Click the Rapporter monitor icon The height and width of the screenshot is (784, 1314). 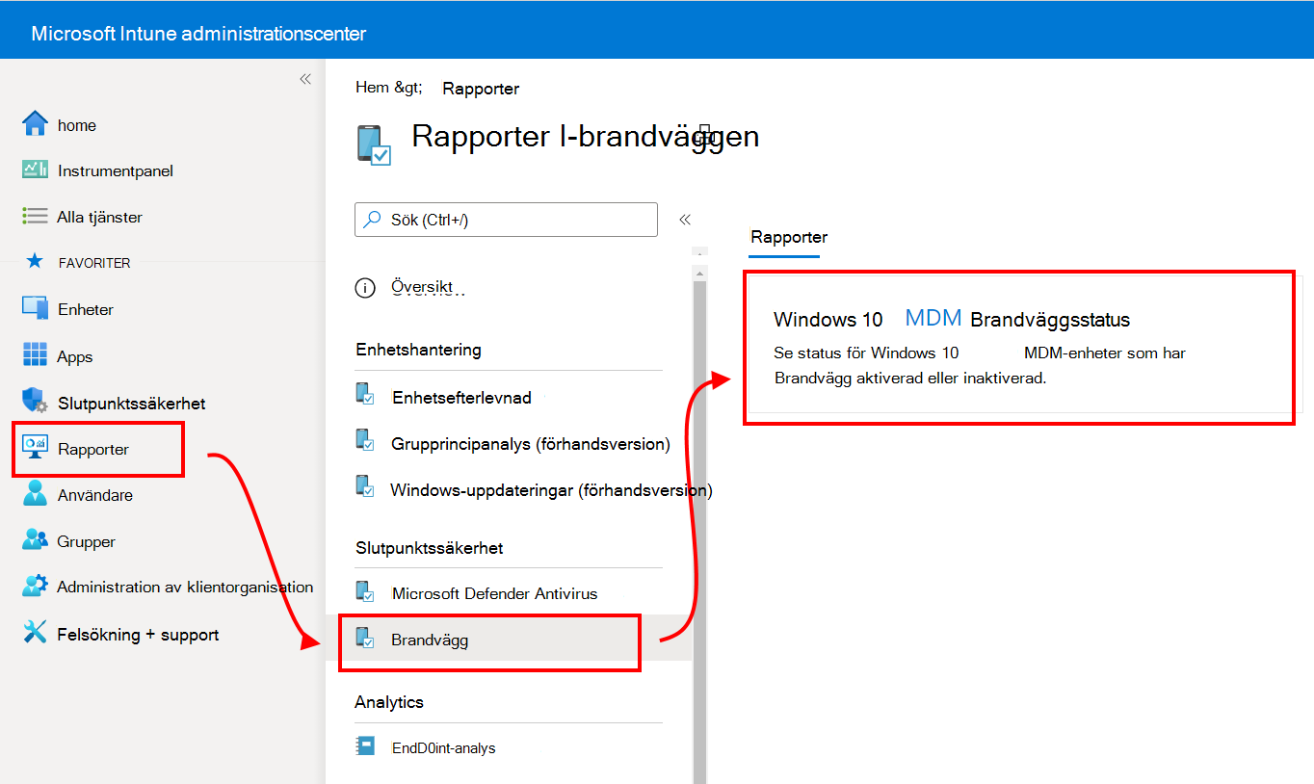point(35,448)
